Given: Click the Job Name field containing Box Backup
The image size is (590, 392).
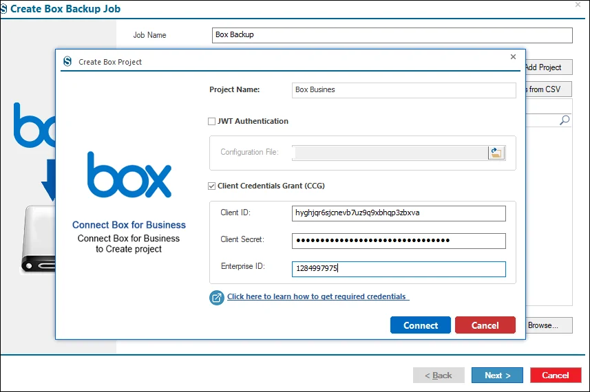Looking at the screenshot, I should tap(392, 35).
